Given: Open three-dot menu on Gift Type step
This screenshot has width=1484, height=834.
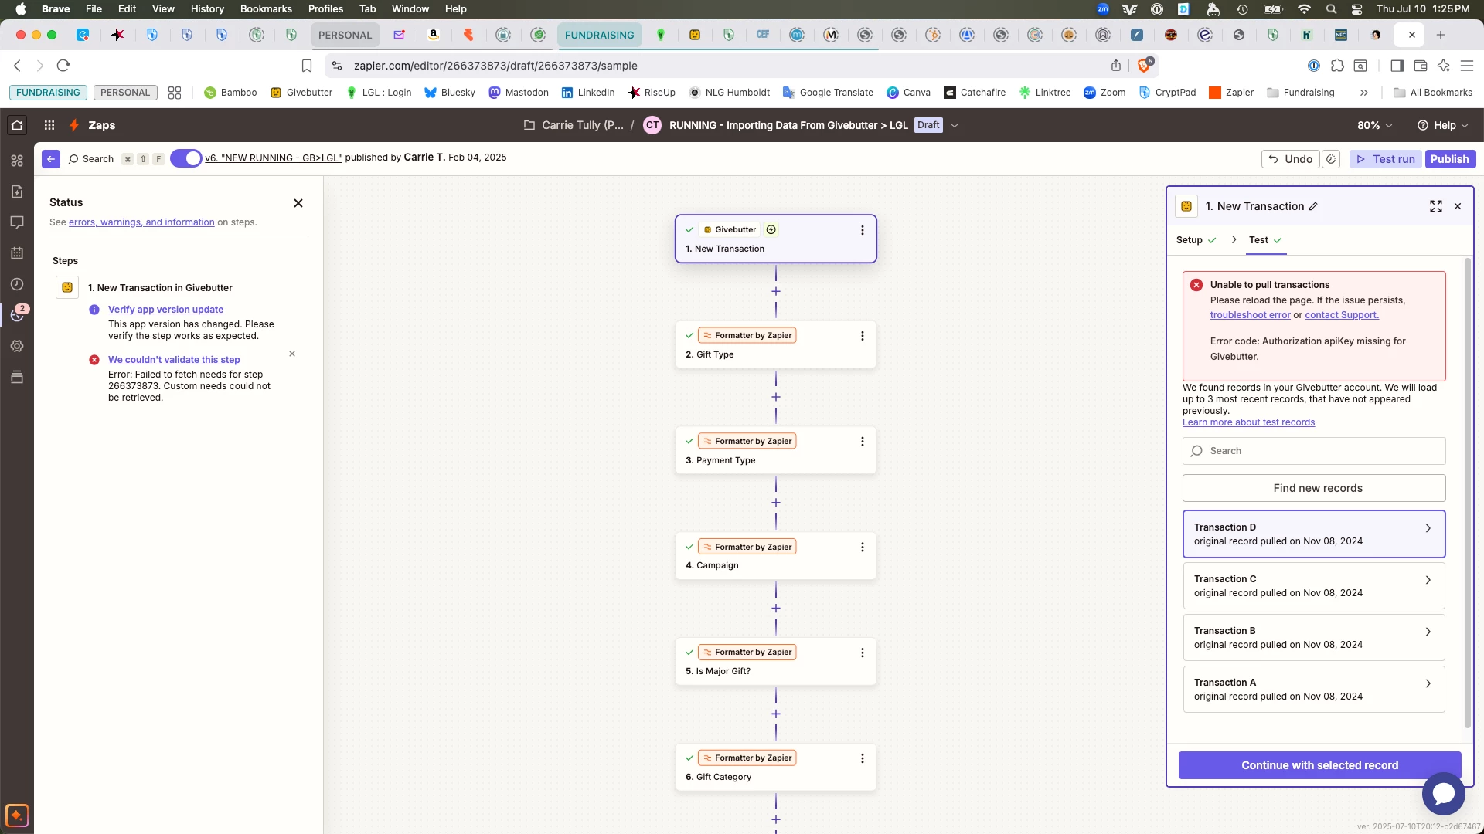Looking at the screenshot, I should point(863,336).
